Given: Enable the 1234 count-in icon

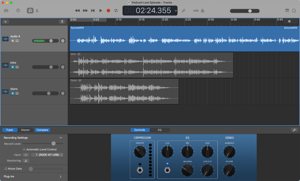Looking at the screenshot, I should (195, 10).
